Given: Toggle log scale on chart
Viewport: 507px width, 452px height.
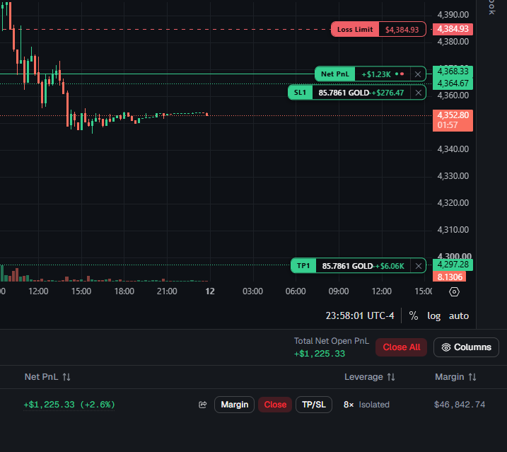Looking at the screenshot, I should tap(434, 315).
